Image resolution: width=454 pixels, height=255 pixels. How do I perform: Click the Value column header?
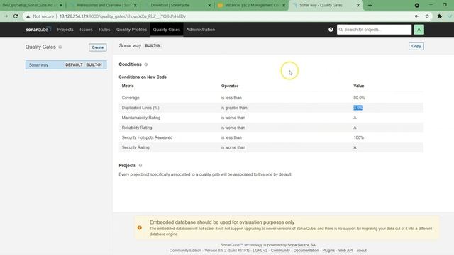pos(359,86)
